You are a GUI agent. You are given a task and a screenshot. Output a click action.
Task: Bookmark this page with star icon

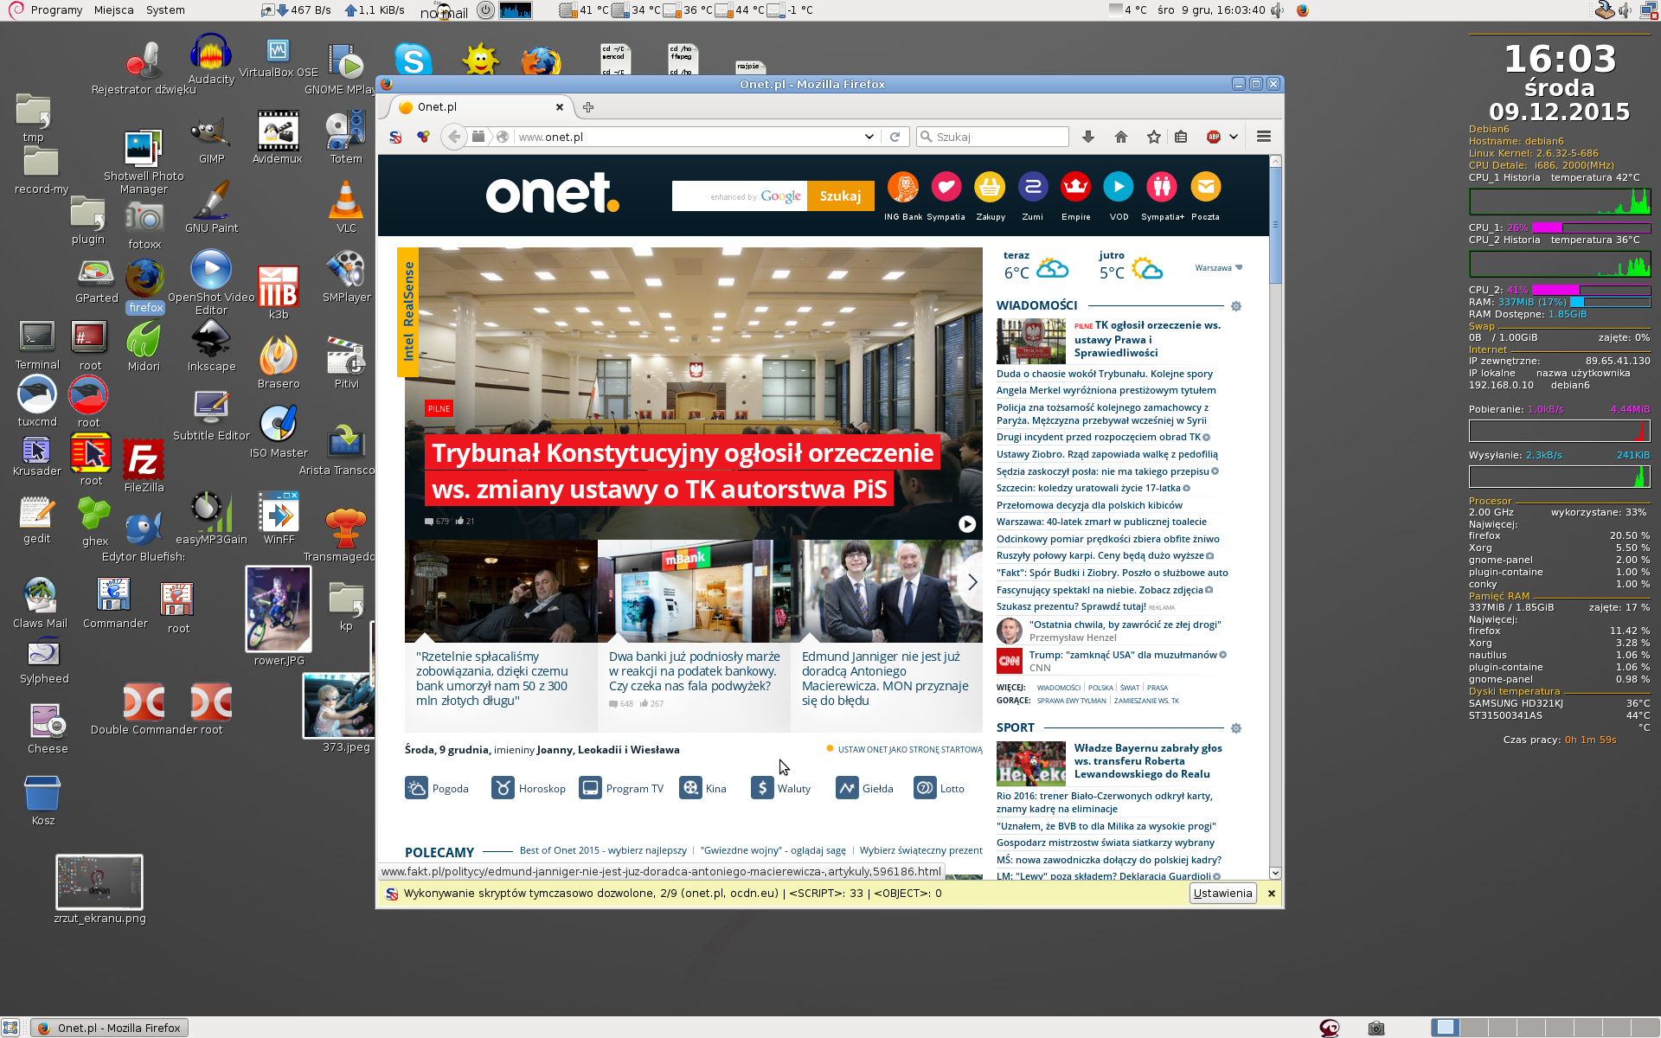point(1154,137)
